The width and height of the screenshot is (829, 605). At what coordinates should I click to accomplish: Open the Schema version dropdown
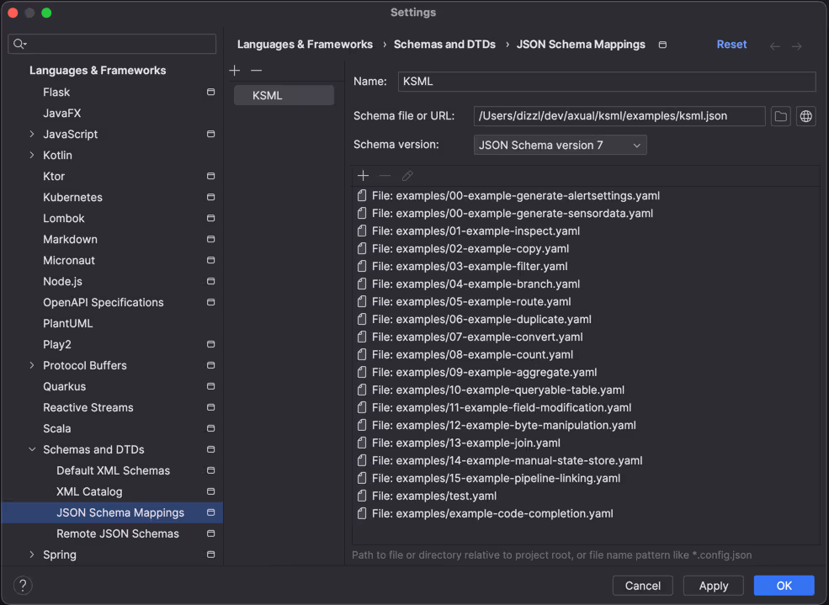tap(560, 145)
